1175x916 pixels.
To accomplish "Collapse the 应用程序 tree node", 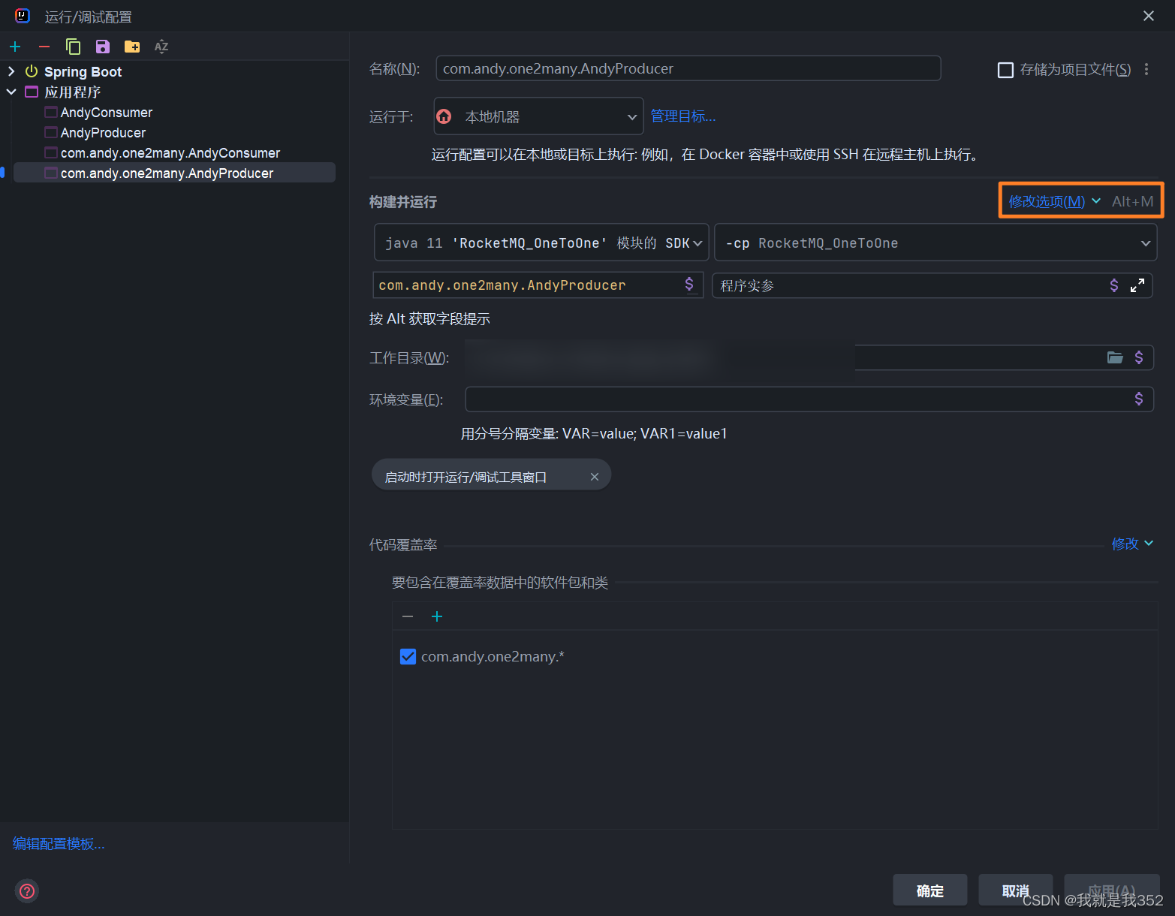I will (11, 92).
